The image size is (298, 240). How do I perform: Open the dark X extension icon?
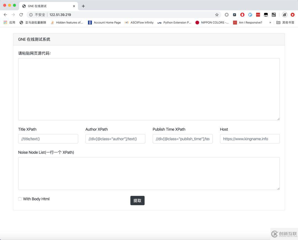tap(235, 15)
